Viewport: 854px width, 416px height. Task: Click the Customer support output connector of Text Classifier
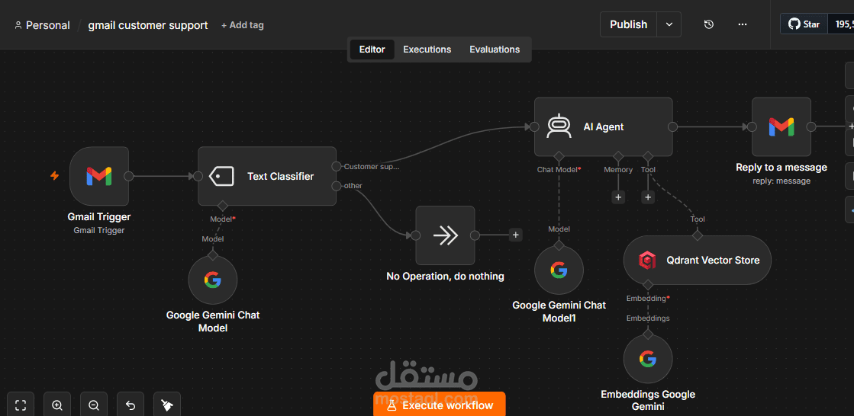tap(337, 166)
